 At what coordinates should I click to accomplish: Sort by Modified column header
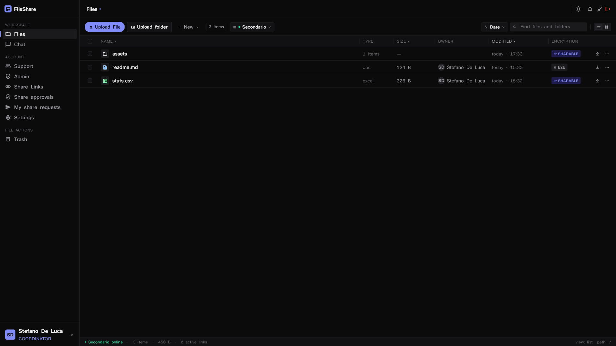click(x=504, y=41)
